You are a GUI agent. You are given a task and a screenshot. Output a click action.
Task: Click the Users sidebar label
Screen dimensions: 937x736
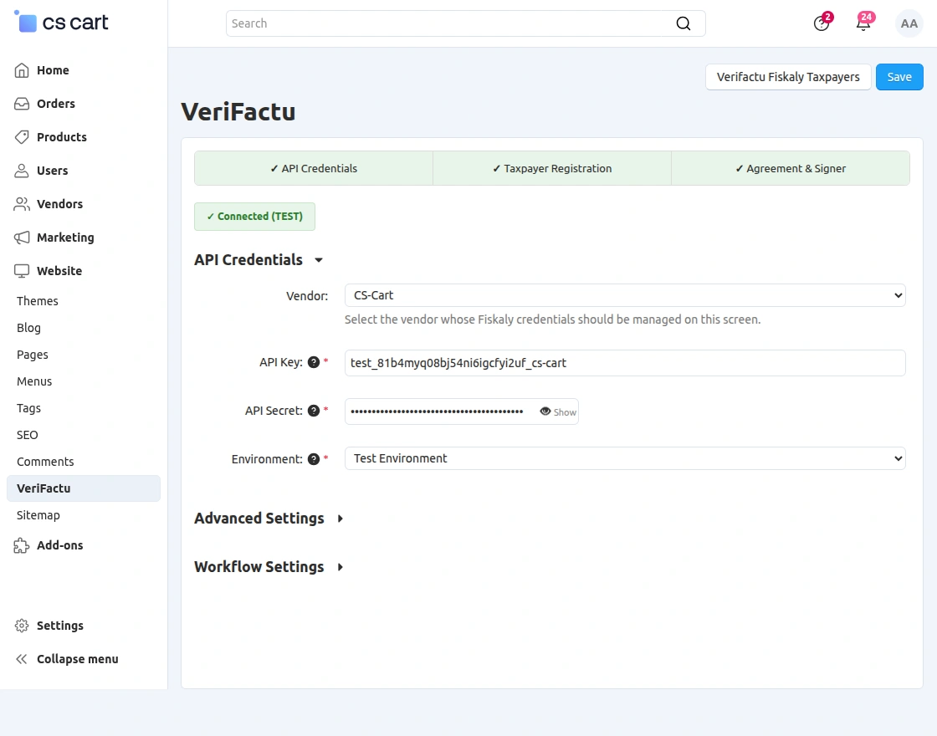click(53, 171)
